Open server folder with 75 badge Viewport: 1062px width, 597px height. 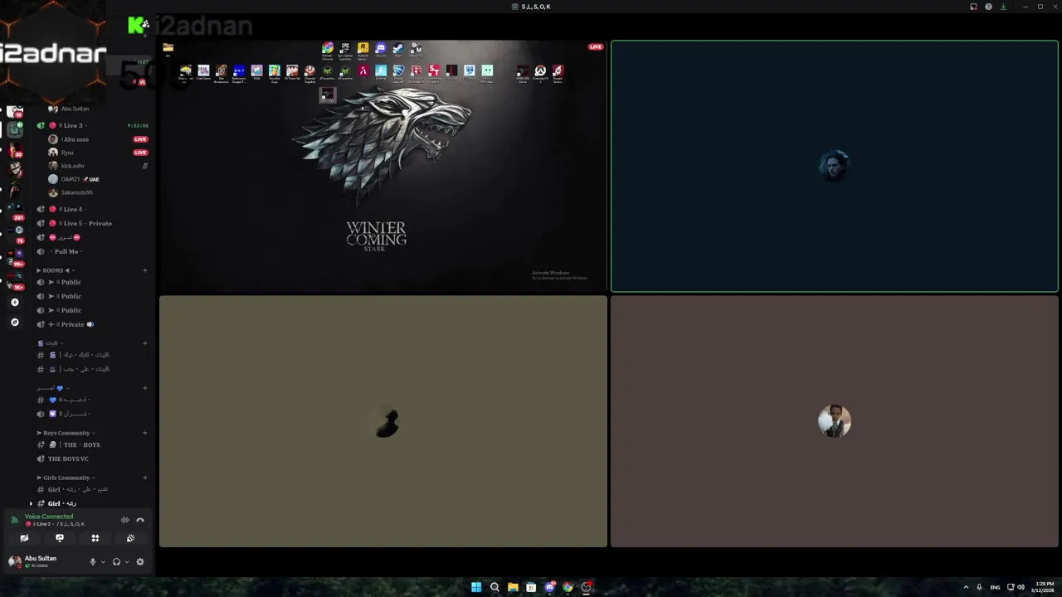[x=14, y=235]
